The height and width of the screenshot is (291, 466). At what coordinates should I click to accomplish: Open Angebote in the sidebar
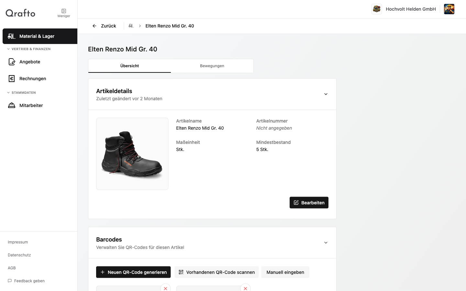click(30, 62)
